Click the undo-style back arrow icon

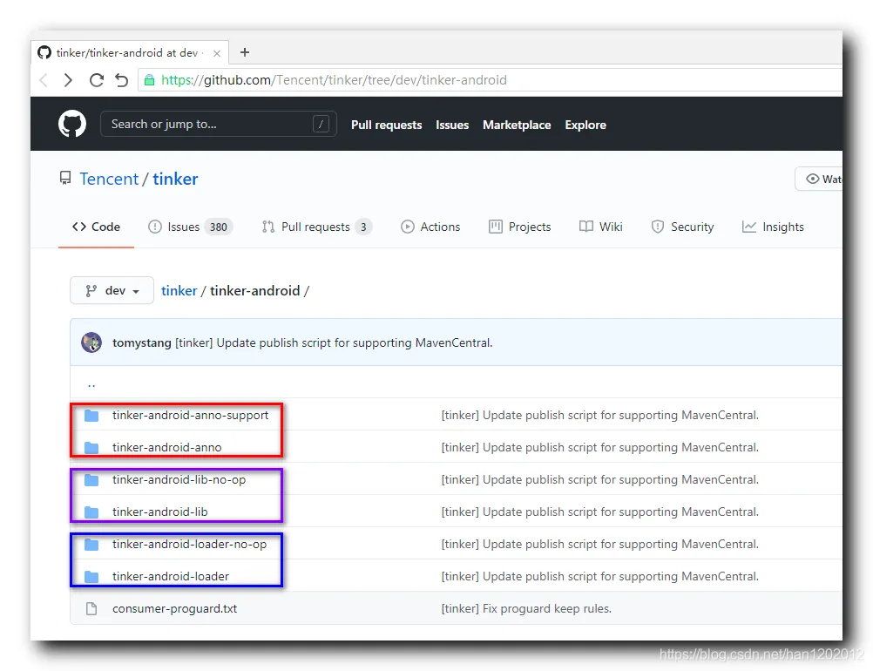(x=121, y=80)
